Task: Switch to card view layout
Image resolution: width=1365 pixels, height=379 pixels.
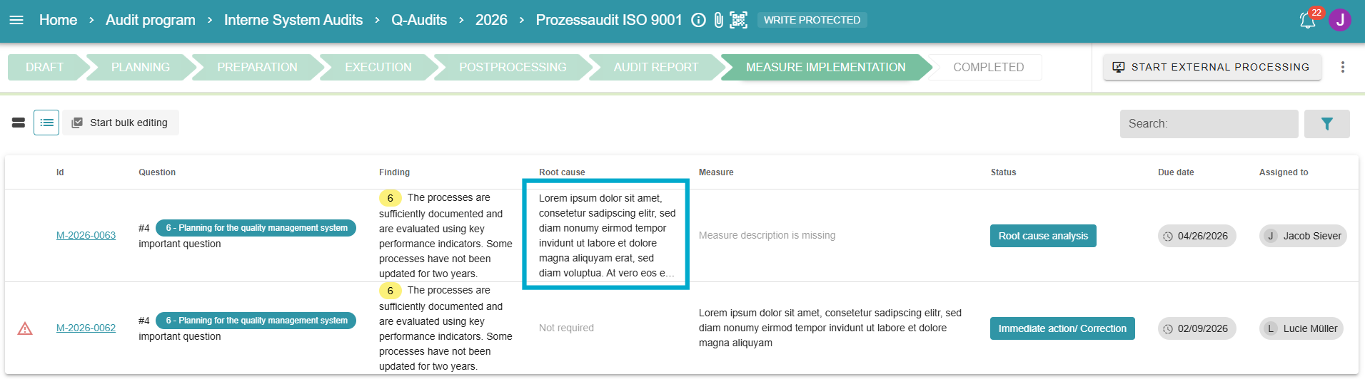Action: click(19, 123)
